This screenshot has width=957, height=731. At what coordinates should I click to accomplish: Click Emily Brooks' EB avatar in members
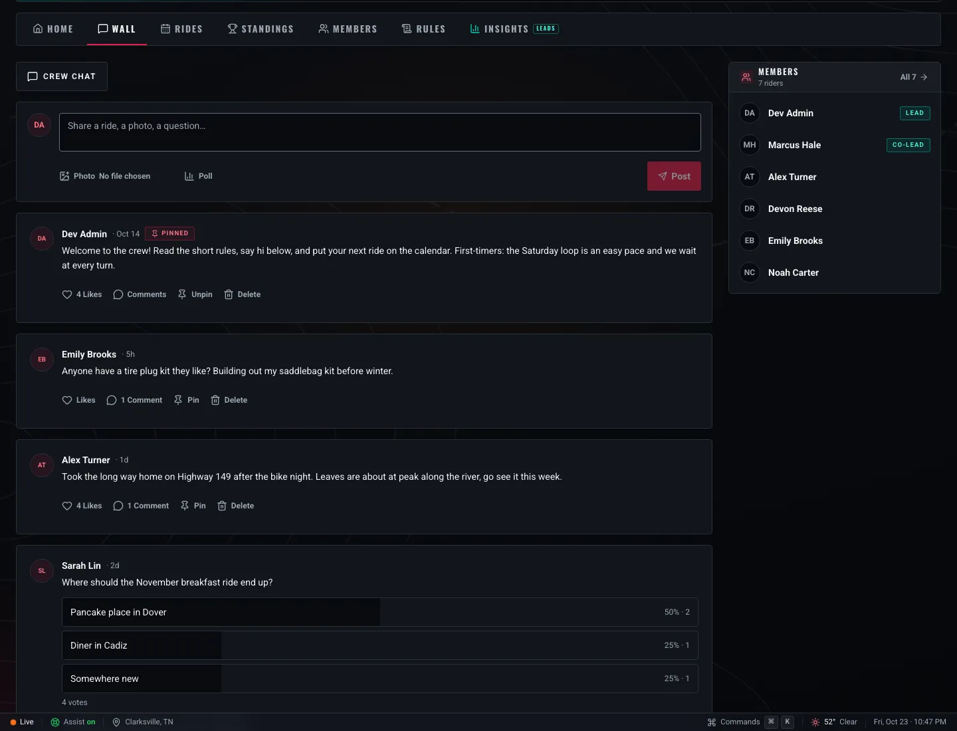[x=750, y=241]
